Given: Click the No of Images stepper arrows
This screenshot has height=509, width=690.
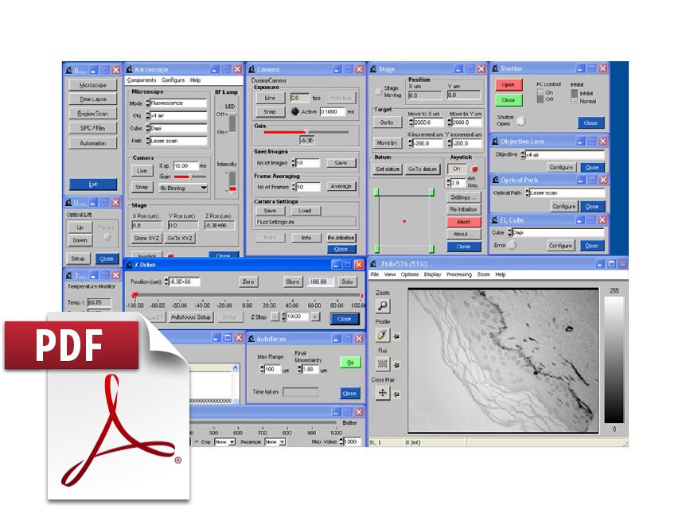Looking at the screenshot, I should pyautogui.click(x=294, y=163).
